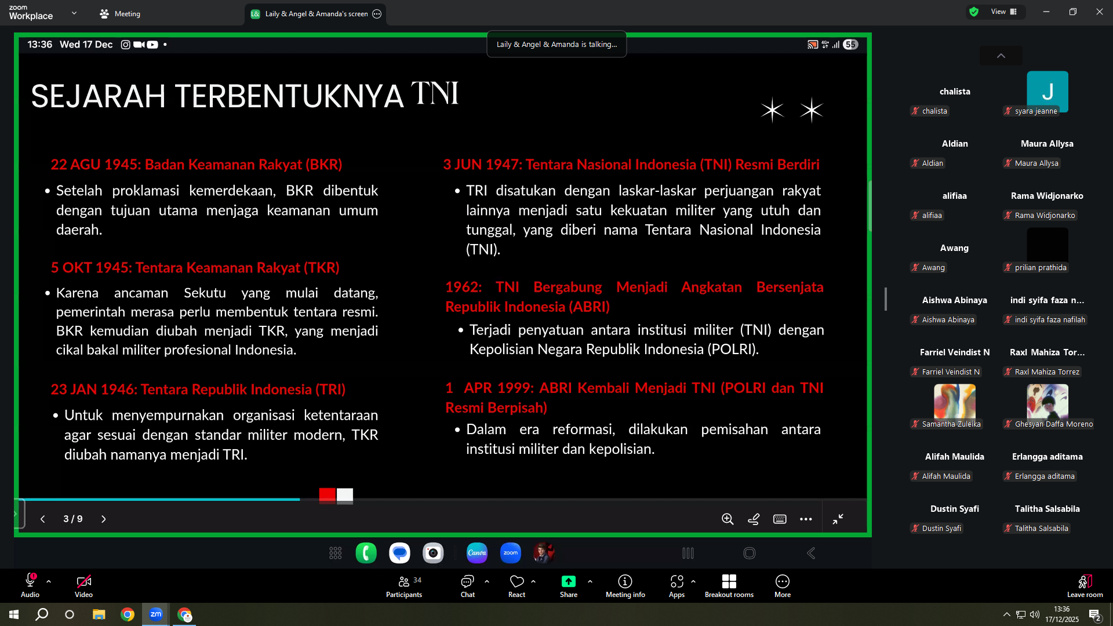Tap the phone home button
1113x626 pixels.
750,554
